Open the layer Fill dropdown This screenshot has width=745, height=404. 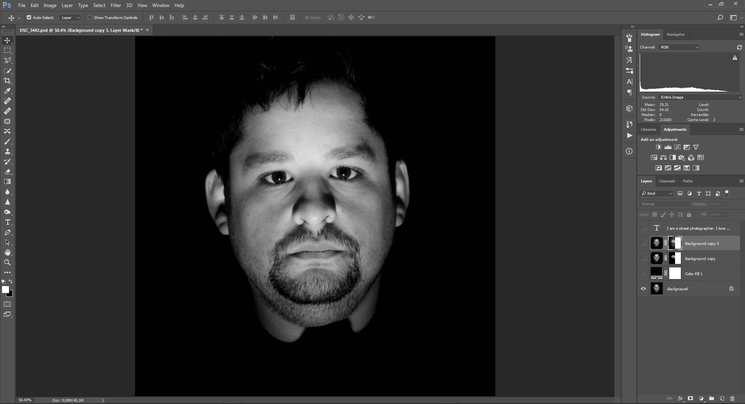[725, 215]
